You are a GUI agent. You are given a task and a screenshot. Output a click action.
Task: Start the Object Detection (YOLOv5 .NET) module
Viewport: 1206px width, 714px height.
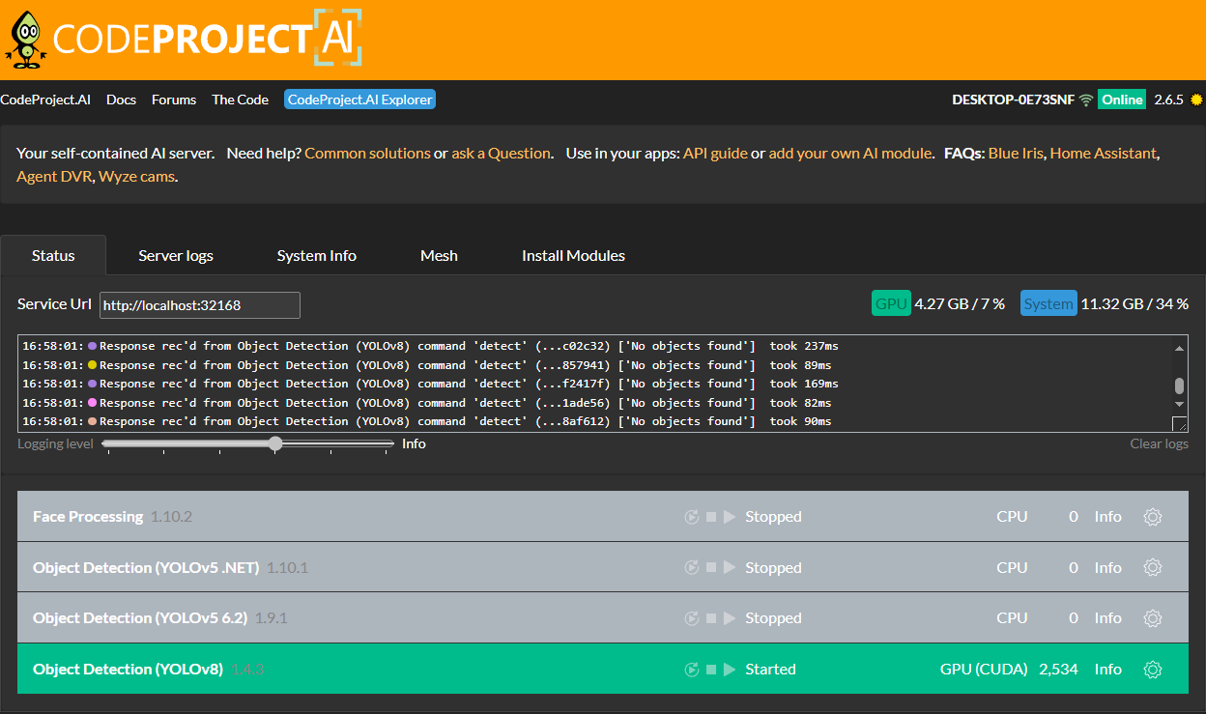click(x=730, y=568)
